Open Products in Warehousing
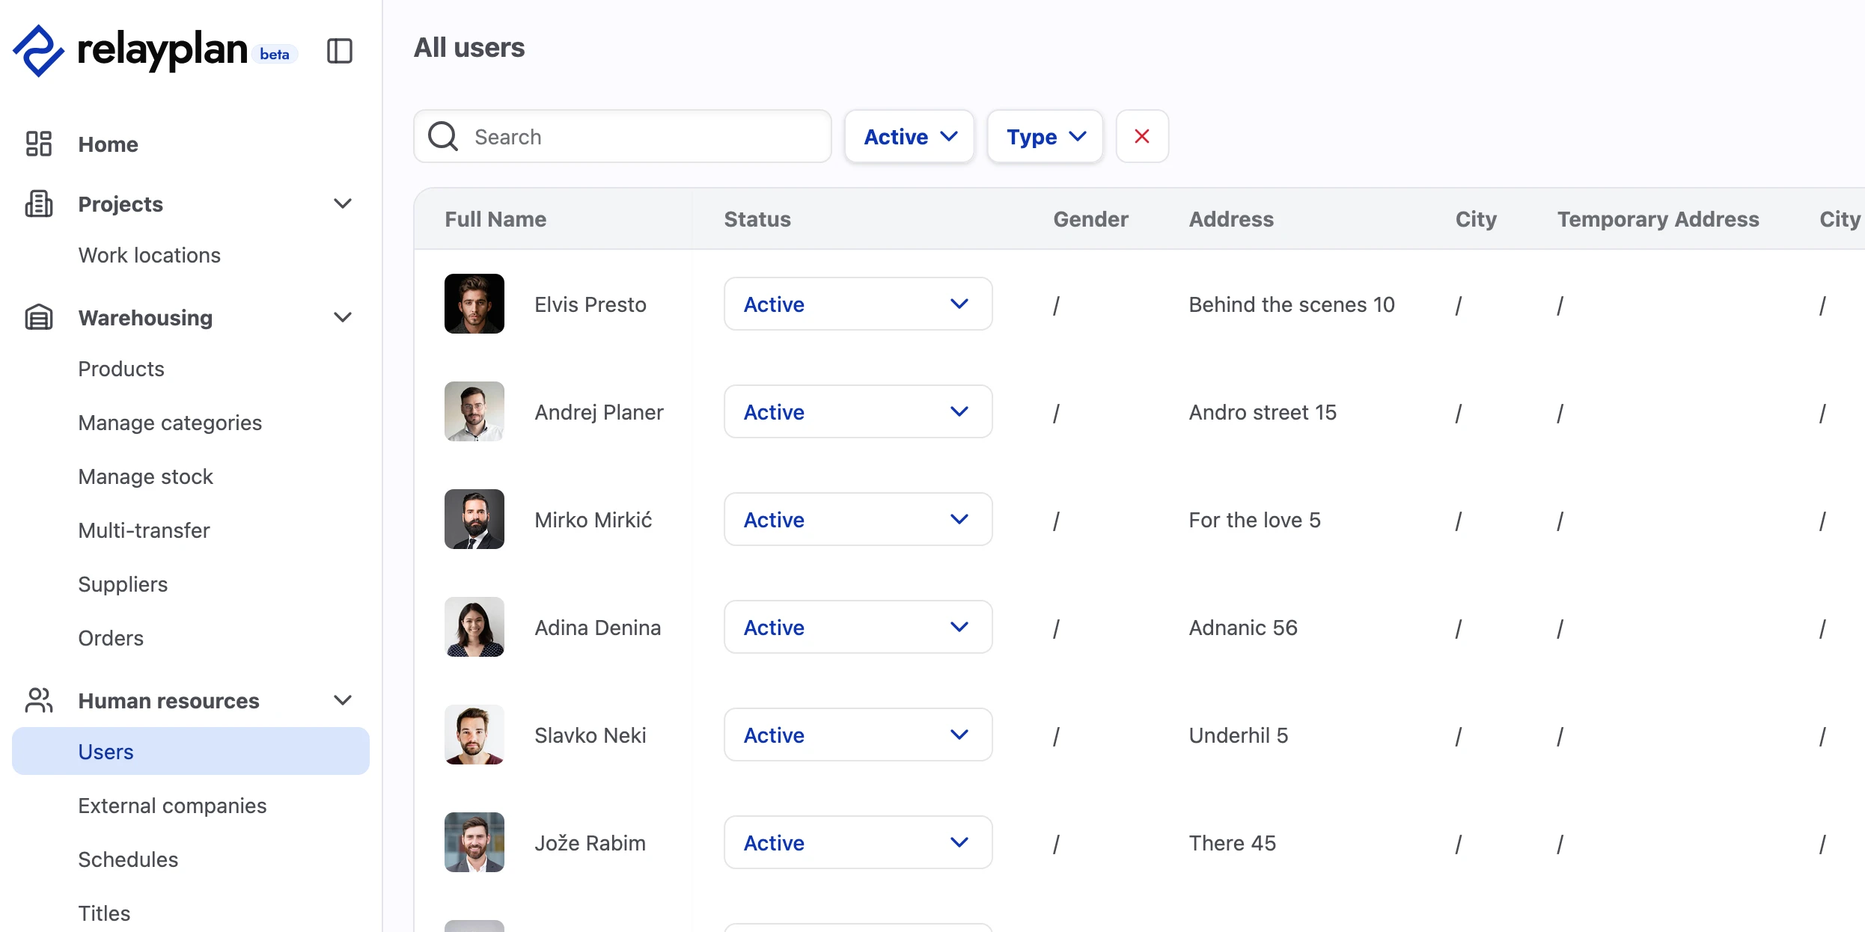Screen dimensions: 1865x932 [121, 369]
